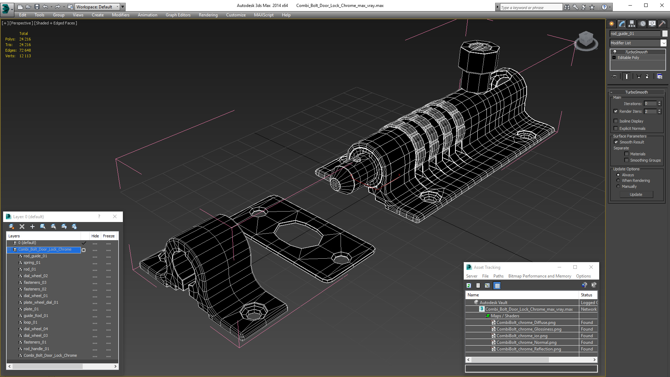
Task: Click Remove modifier trash icon
Action: [647, 76]
